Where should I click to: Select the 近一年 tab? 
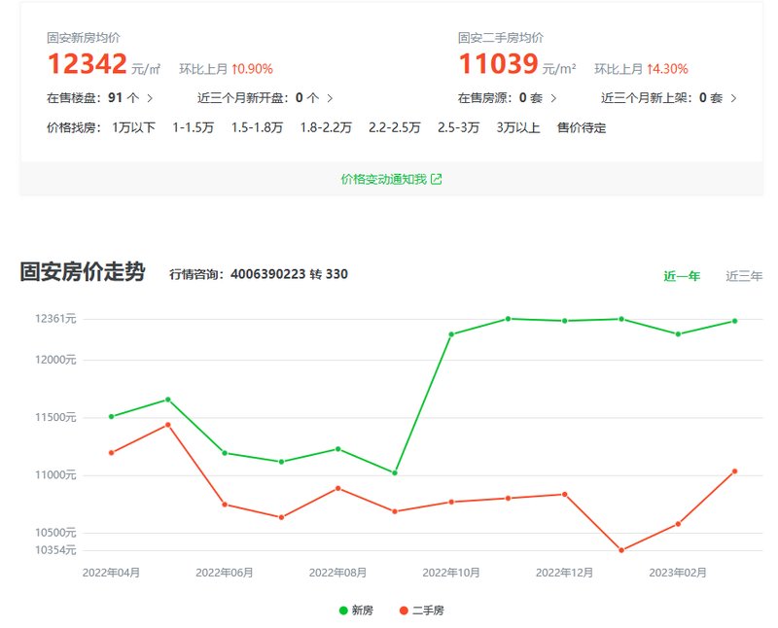(681, 276)
